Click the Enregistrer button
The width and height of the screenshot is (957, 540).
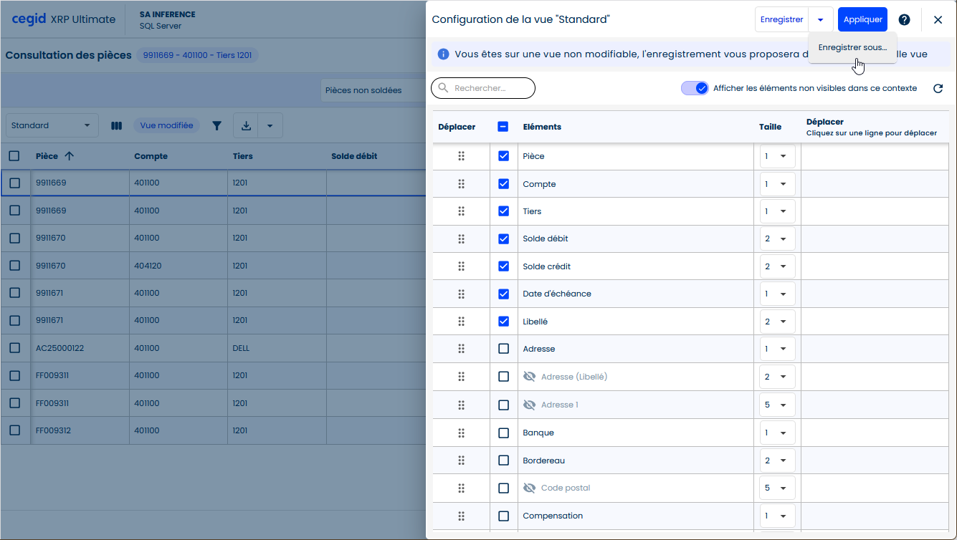click(781, 20)
